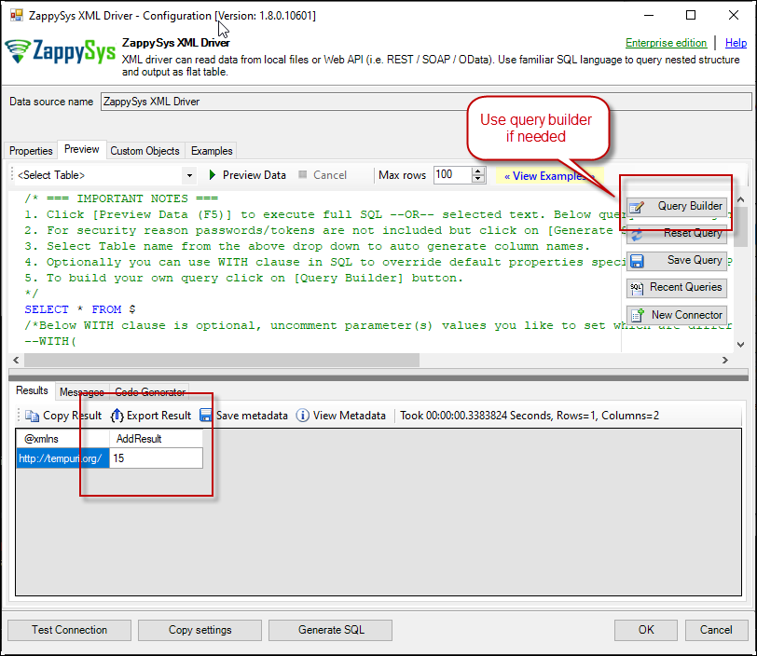Open the Code Generator tab

150,392
